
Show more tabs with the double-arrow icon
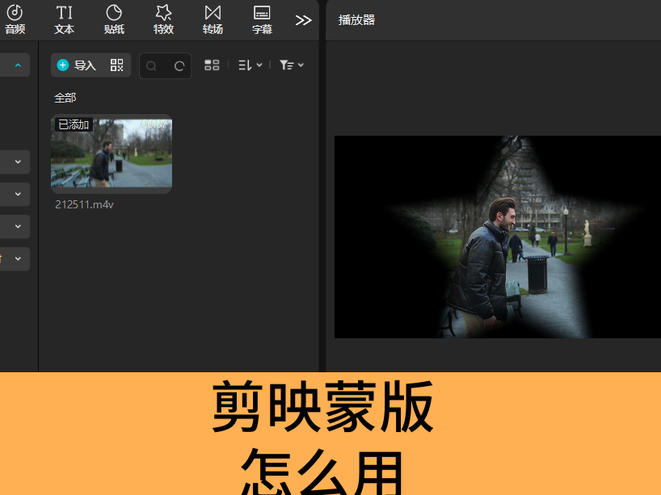(303, 20)
